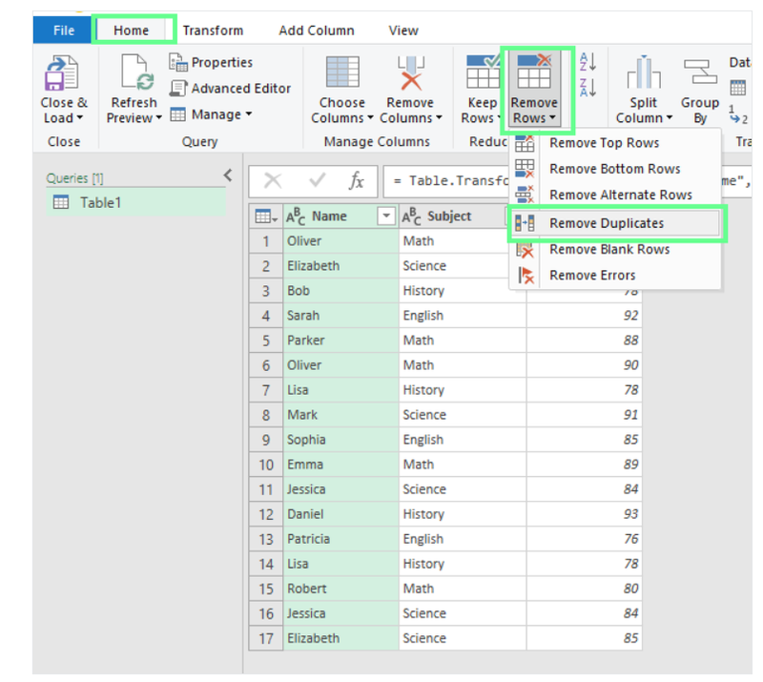763x682 pixels.
Task: Click the score cell '76'
Action: tap(584, 539)
